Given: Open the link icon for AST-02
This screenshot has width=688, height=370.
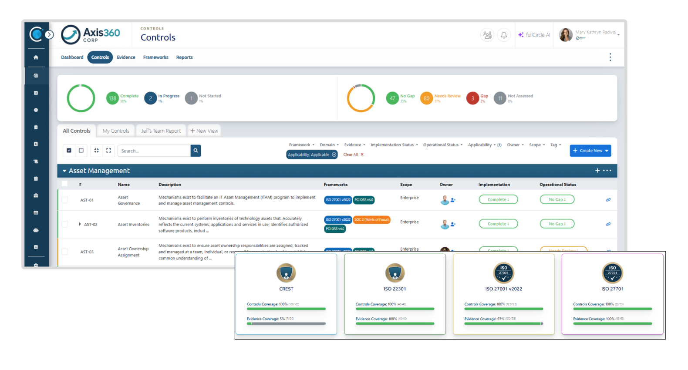Looking at the screenshot, I should tap(608, 224).
